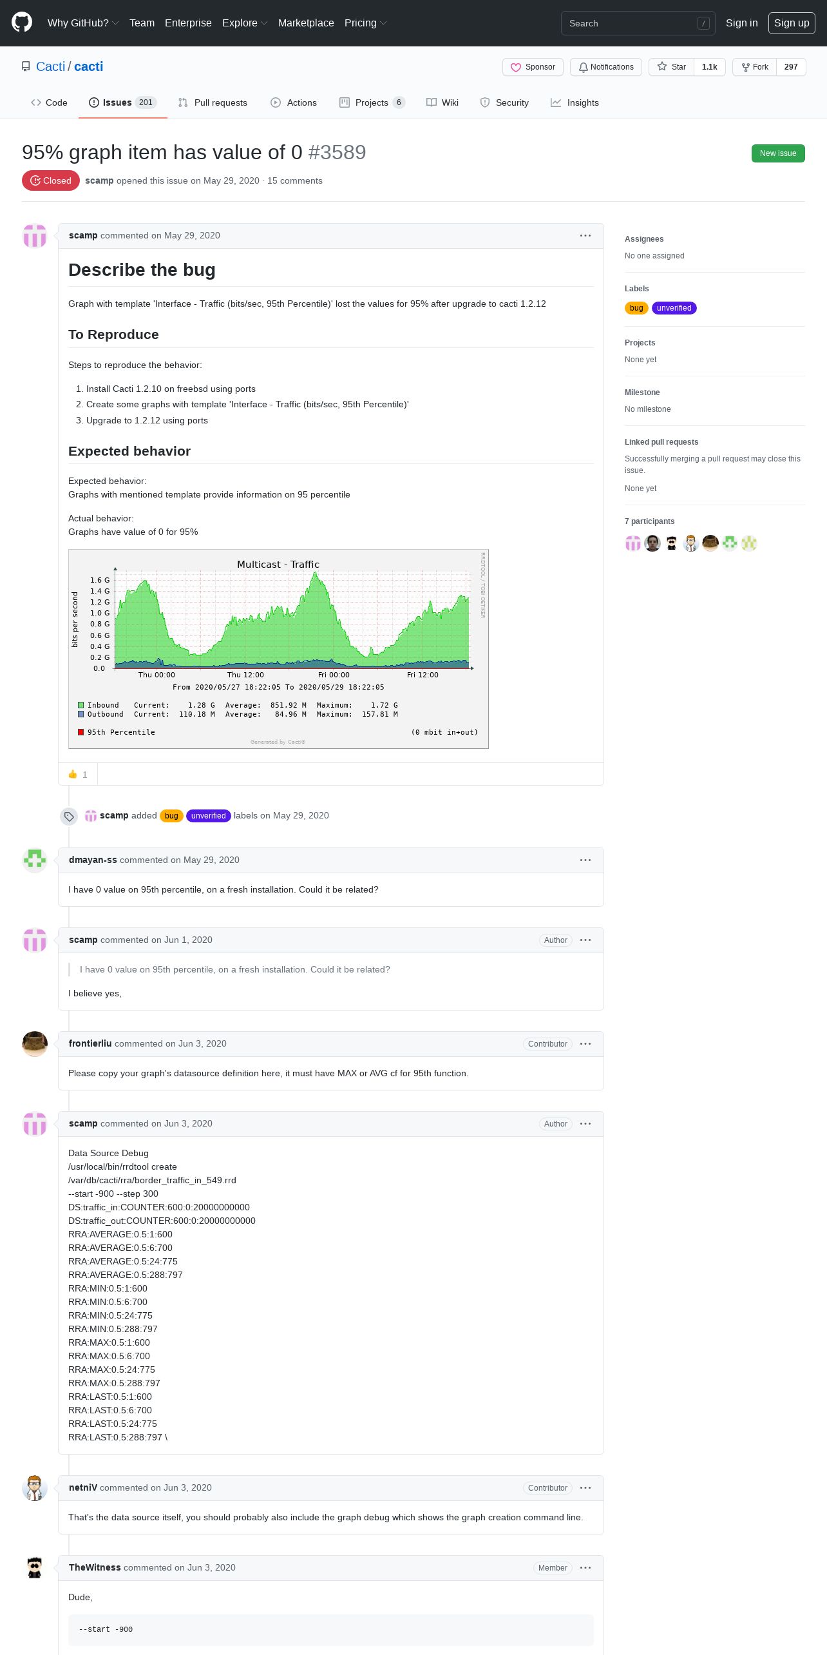Open the Marketplace link
The width and height of the screenshot is (827, 1655).
pos(306,23)
